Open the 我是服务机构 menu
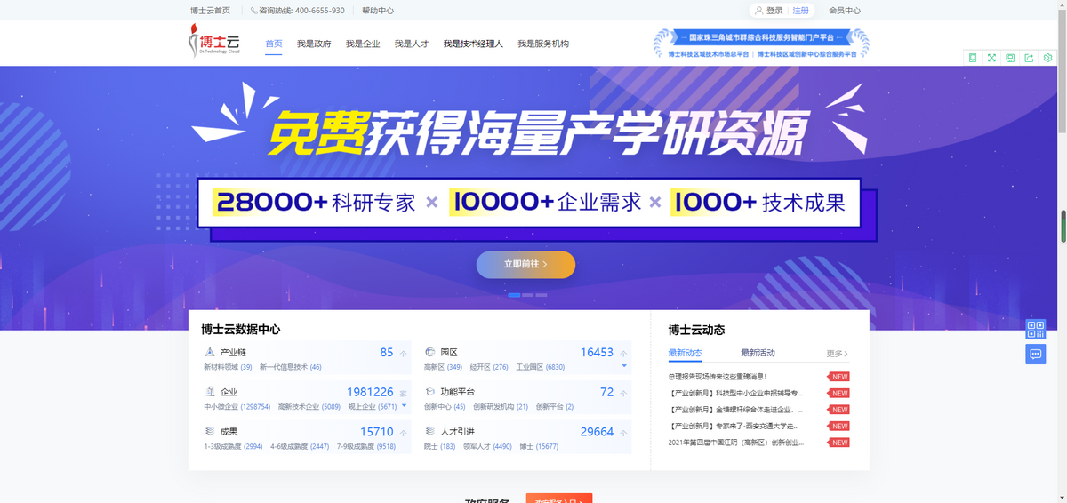Screen dimensions: 1067x503 click(543, 44)
